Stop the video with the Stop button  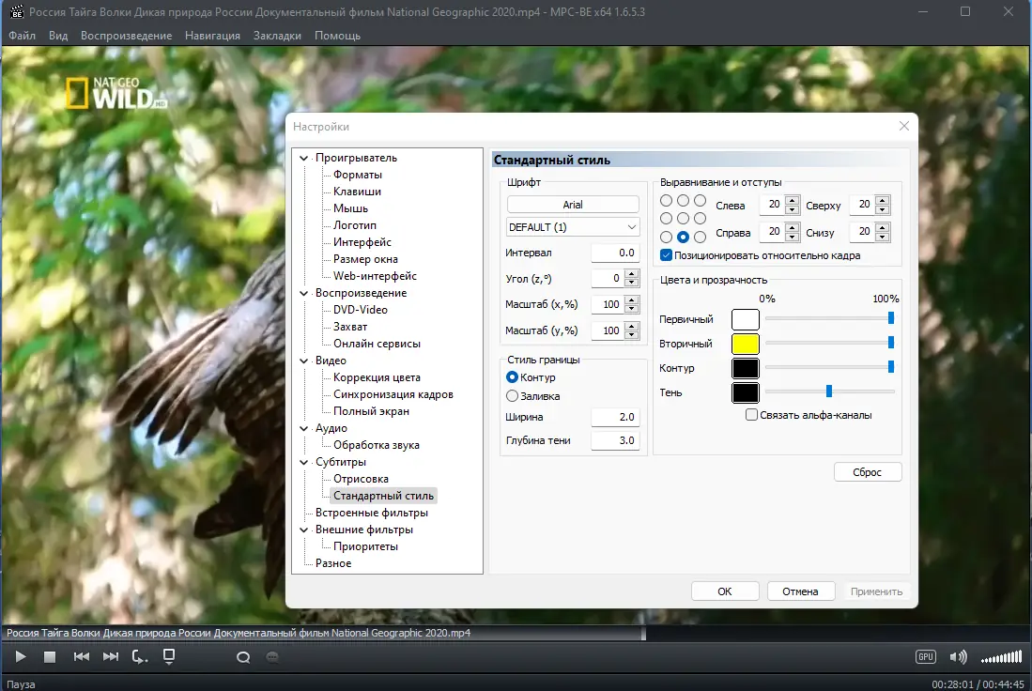pos(50,657)
